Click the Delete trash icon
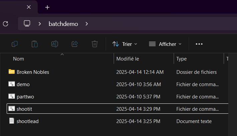 click(95, 44)
